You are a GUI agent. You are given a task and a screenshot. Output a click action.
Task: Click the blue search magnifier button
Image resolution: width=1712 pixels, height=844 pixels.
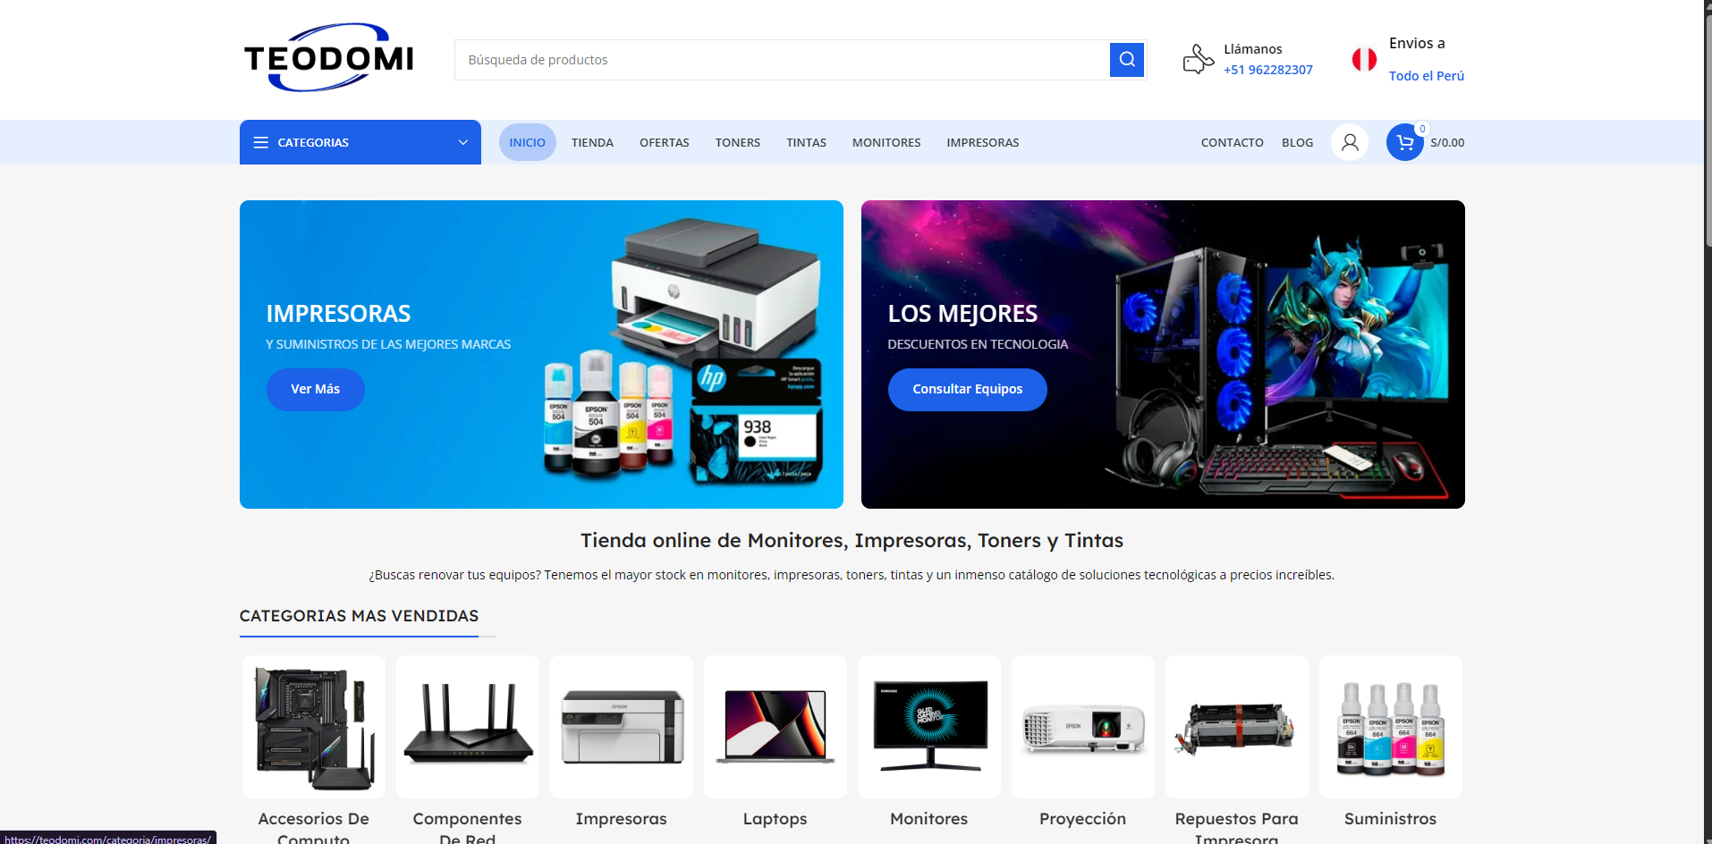1127,60
